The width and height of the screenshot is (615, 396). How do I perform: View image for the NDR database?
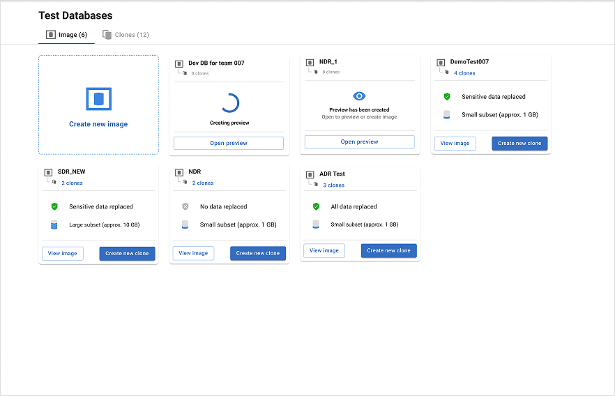point(193,253)
